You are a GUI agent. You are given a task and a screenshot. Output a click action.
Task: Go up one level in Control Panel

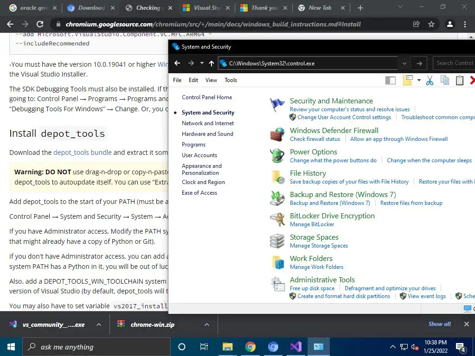[212, 63]
